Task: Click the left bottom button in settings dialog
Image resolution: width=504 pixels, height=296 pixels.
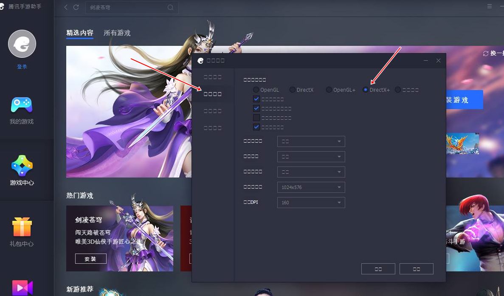Action: click(378, 269)
